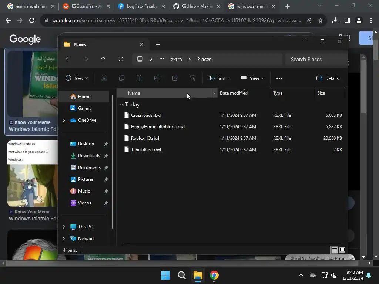Go forward in File Explorer

pos(85,59)
